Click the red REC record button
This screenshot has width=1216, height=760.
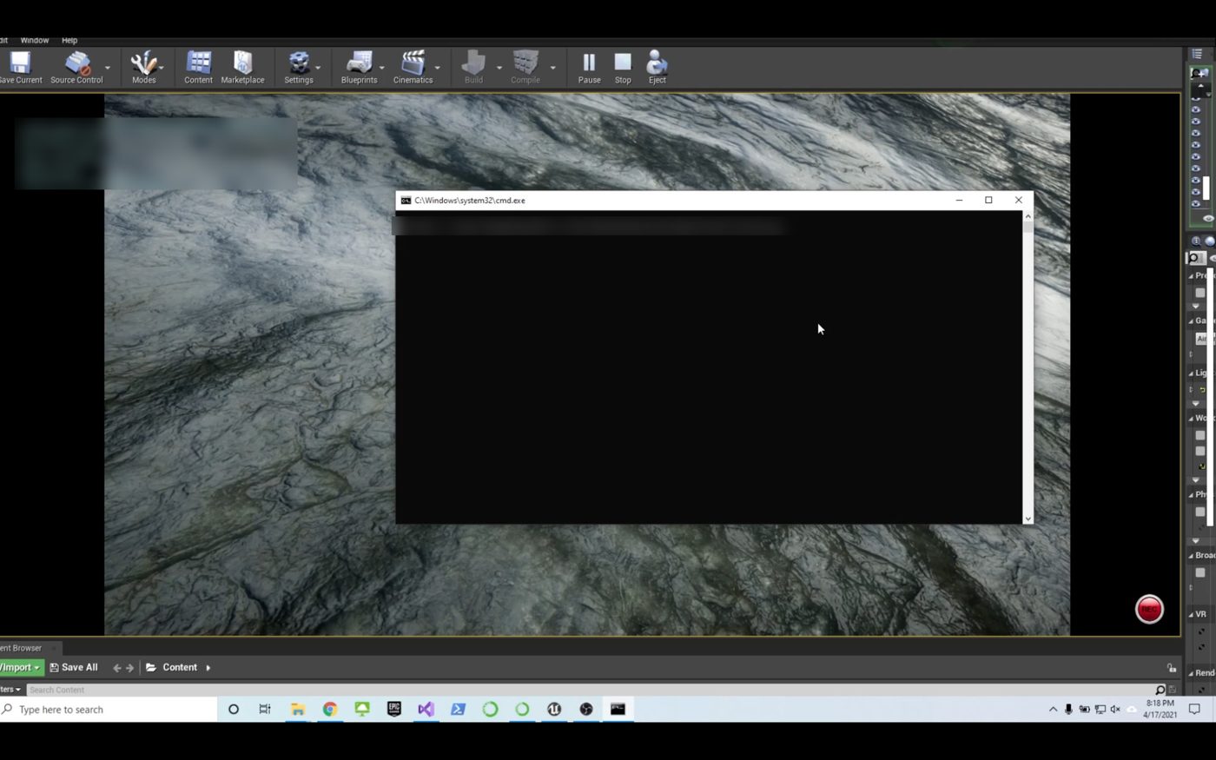coord(1149,609)
